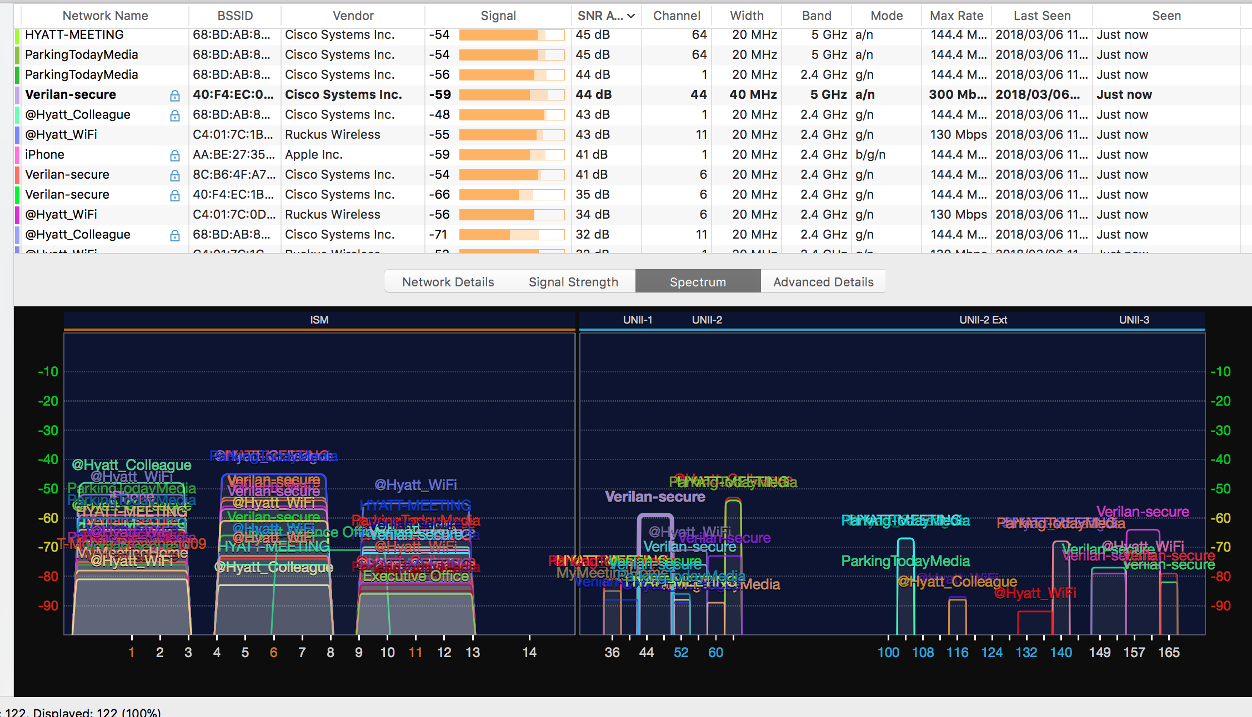Screen dimensions: 1252x717
Task: Select the HYATT-MEETING network row
Action: pos(633,35)
